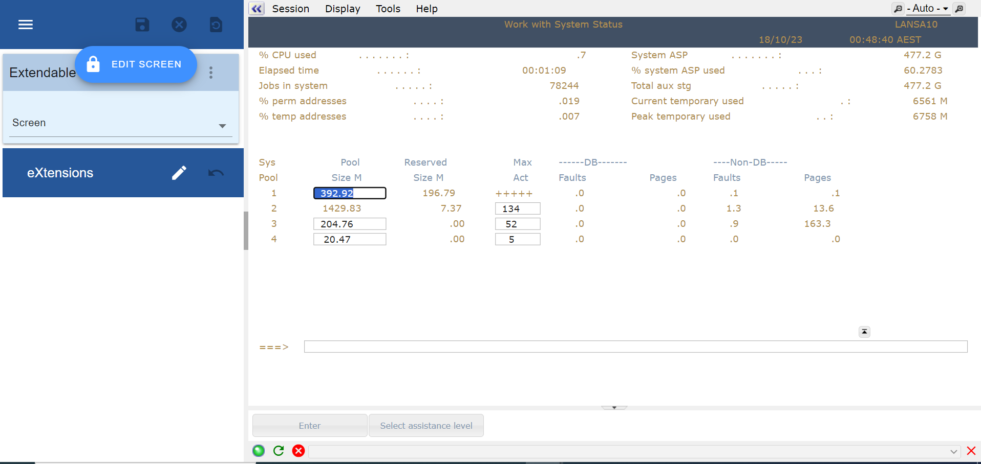Expand the bottom status bar dropdown
The height and width of the screenshot is (464, 981).
(953, 452)
